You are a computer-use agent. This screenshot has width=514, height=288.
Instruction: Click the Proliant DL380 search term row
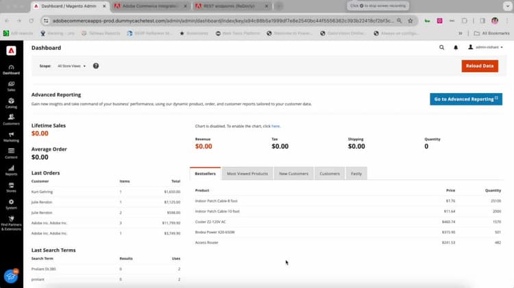tap(106, 269)
